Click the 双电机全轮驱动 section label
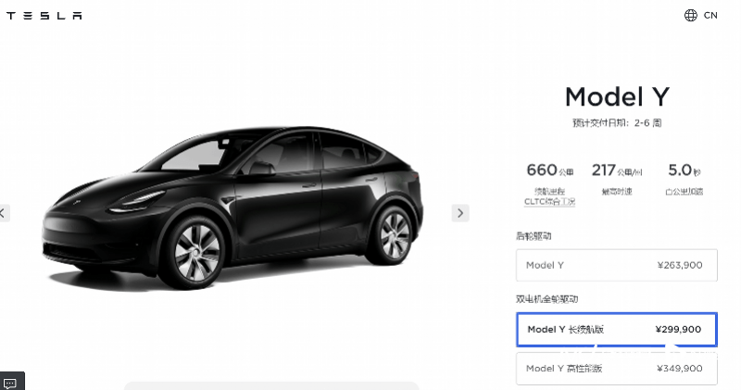This screenshot has width=741, height=390. click(546, 299)
